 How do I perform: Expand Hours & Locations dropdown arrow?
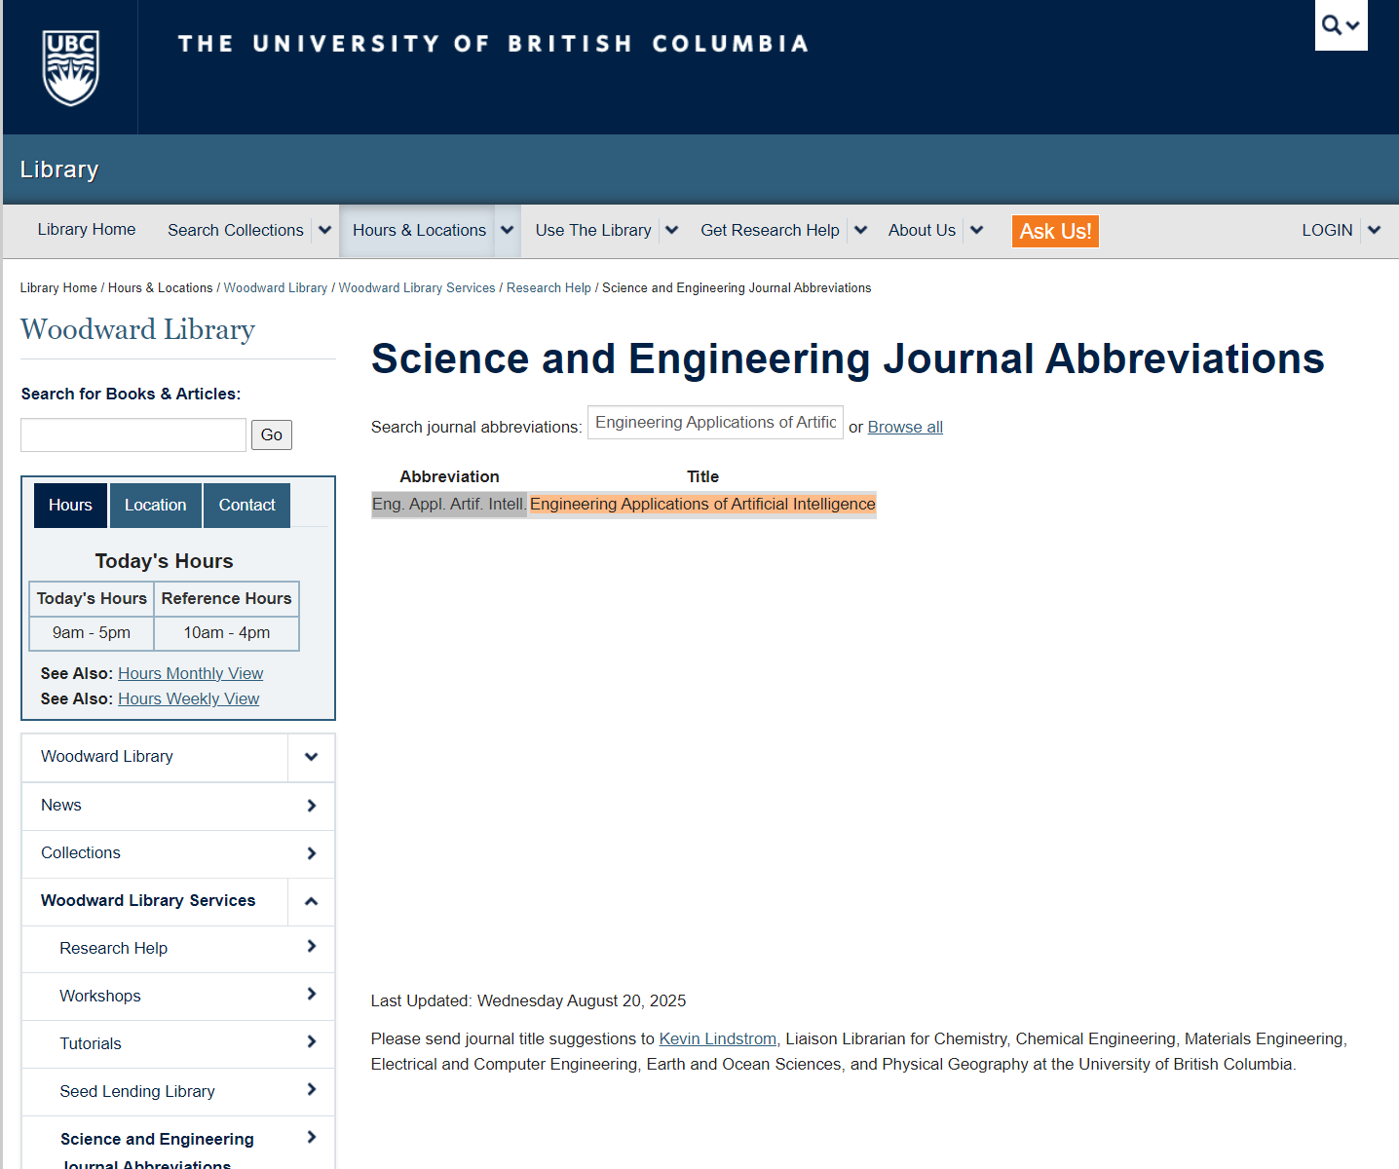point(508,231)
